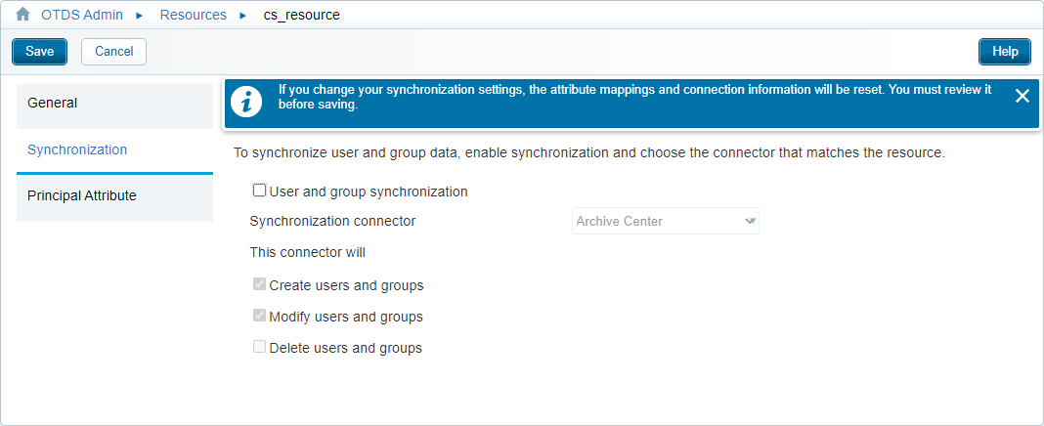The image size is (1044, 426).
Task: Click the home icon in the breadcrumb
Action: tap(23, 15)
